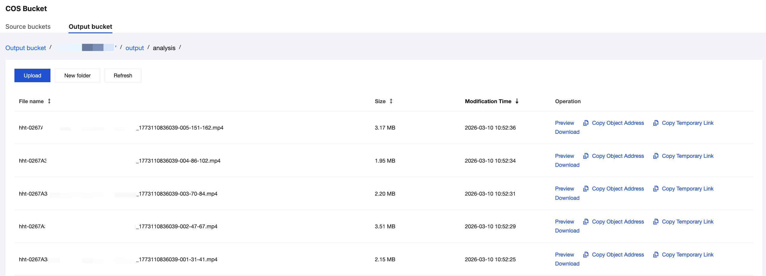Create a New folder
766x276 pixels.
77,76
